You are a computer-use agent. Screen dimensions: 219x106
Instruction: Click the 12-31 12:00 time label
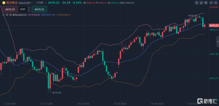coord(47,104)
